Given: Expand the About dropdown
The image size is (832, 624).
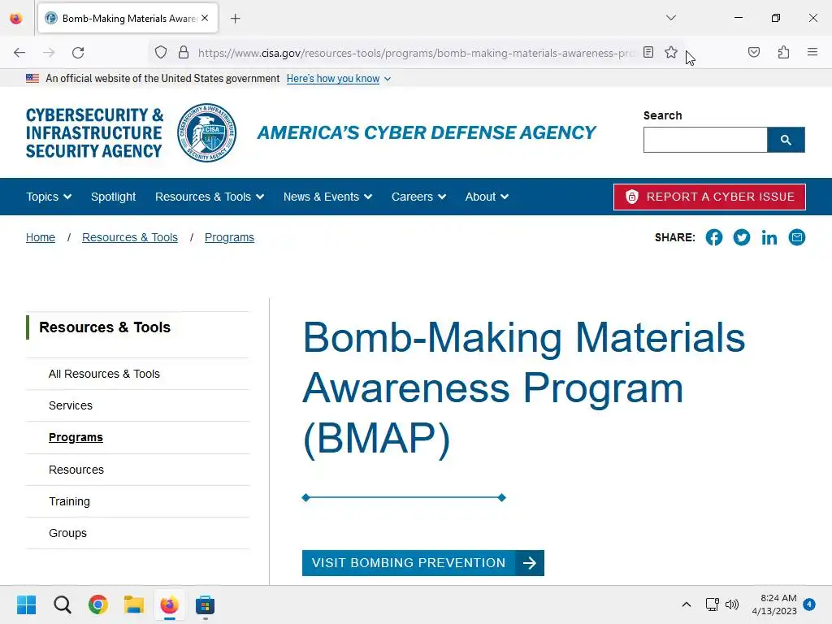Looking at the screenshot, I should pyautogui.click(x=487, y=197).
